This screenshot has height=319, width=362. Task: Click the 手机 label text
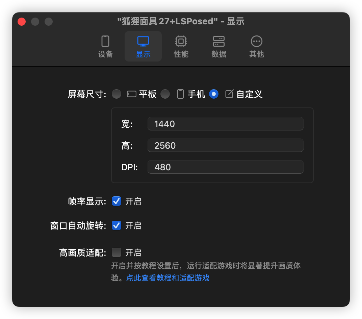(196, 94)
